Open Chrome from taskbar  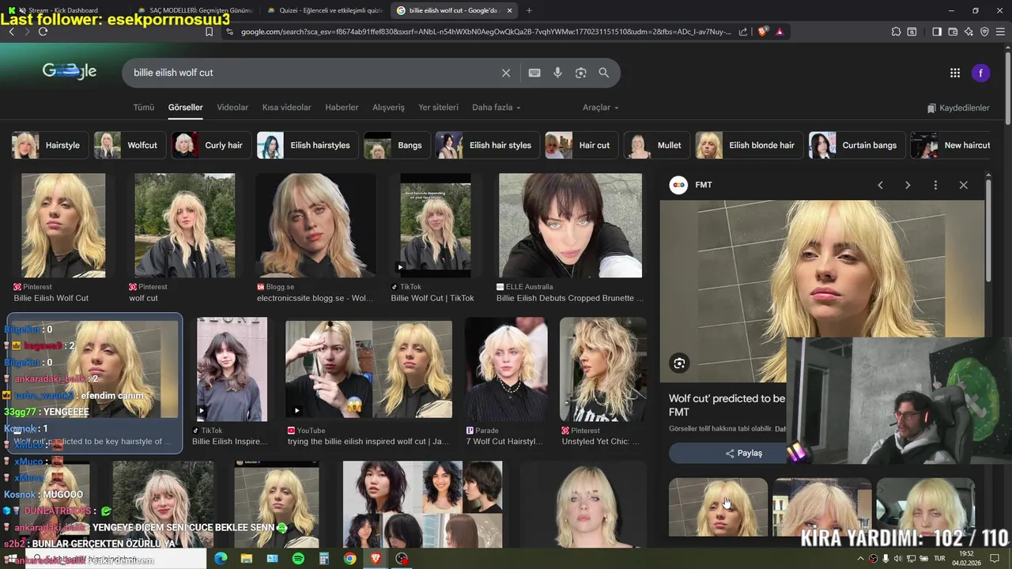coord(350,559)
